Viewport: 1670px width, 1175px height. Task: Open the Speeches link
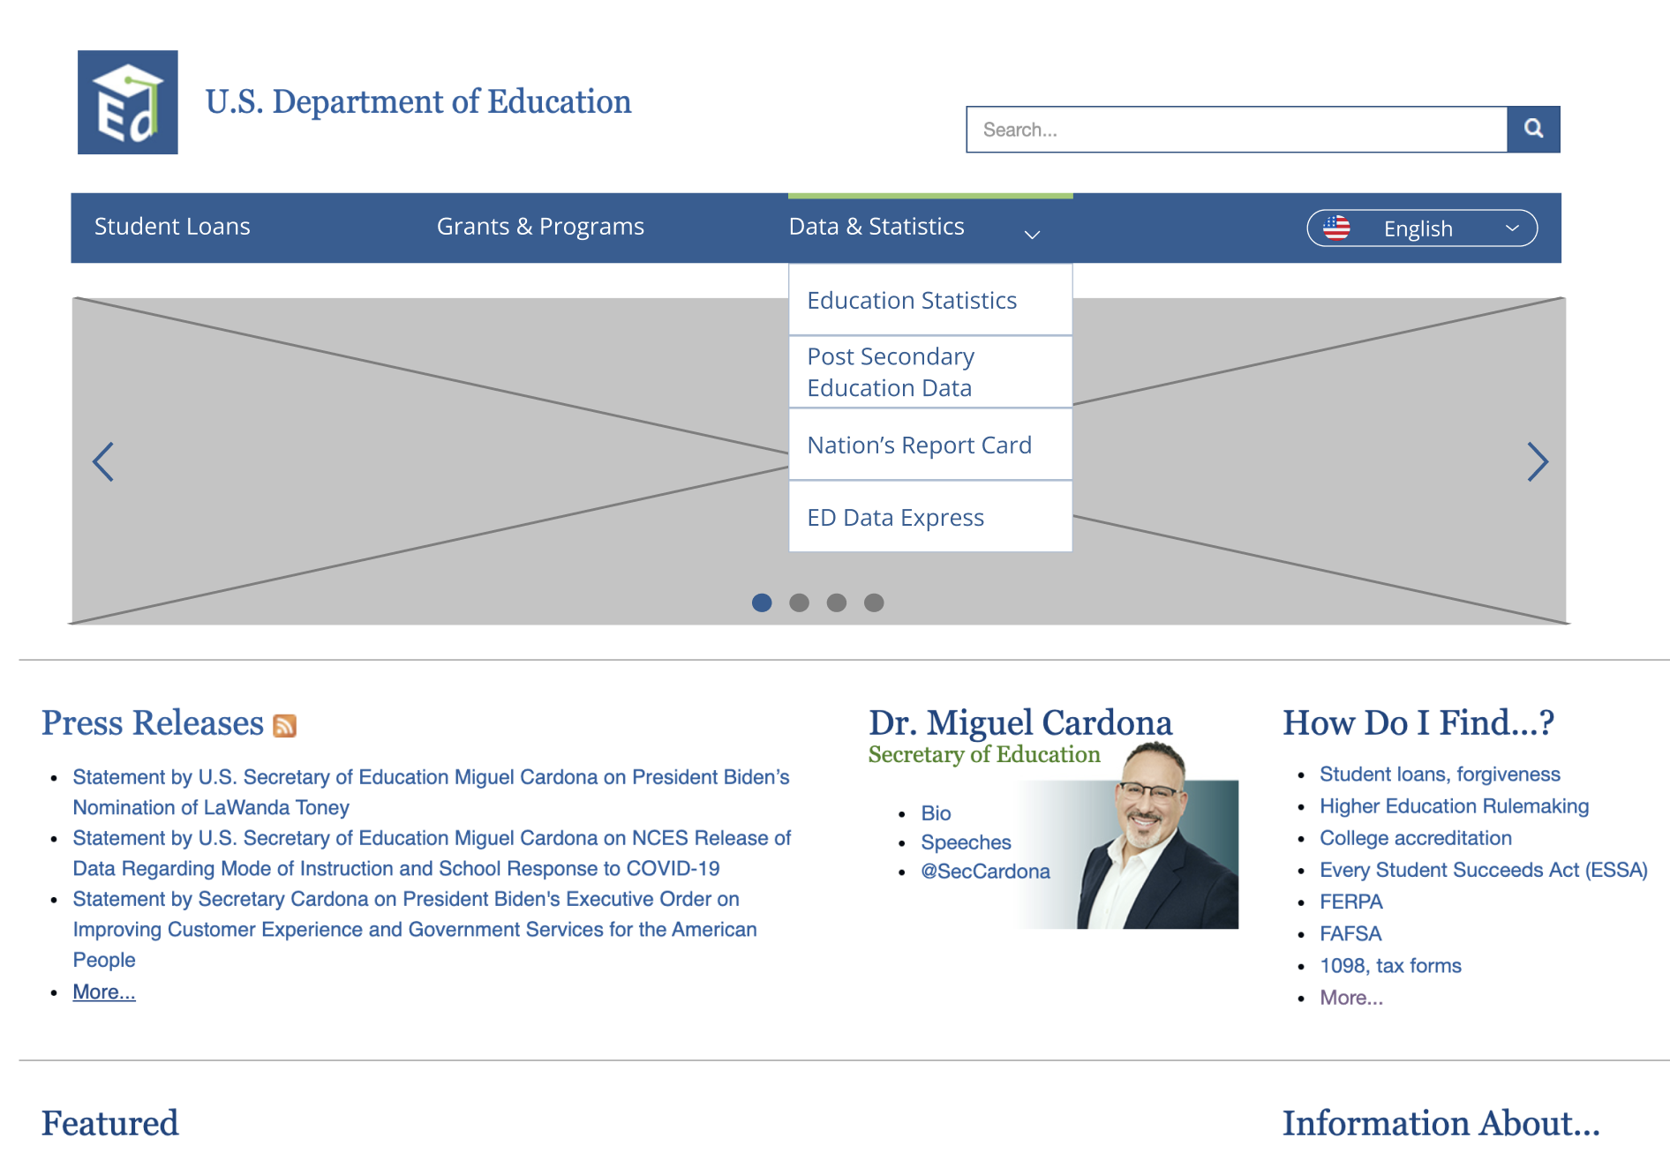[x=966, y=842]
